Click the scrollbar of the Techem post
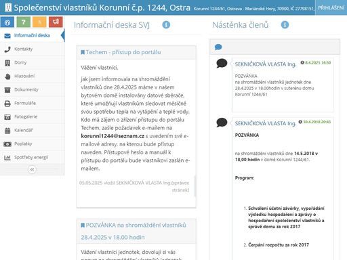347x260 pixels. point(195,186)
